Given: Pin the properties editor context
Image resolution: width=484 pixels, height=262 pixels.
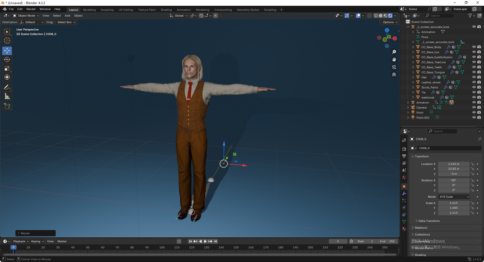Looking at the screenshot, I should pyautogui.click(x=479, y=139).
